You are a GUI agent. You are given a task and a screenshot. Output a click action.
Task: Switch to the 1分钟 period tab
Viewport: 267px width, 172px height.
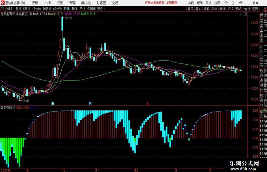pos(17,9)
